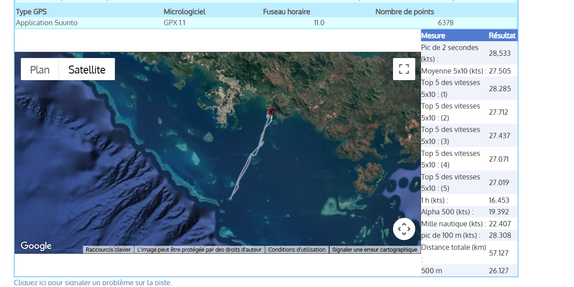This screenshot has width=574, height=287.
Task: Click link to report a track problem
Action: [x=93, y=282]
